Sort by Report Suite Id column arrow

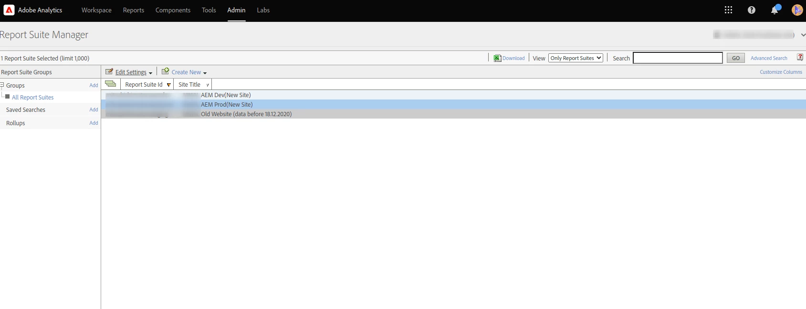[x=168, y=85]
